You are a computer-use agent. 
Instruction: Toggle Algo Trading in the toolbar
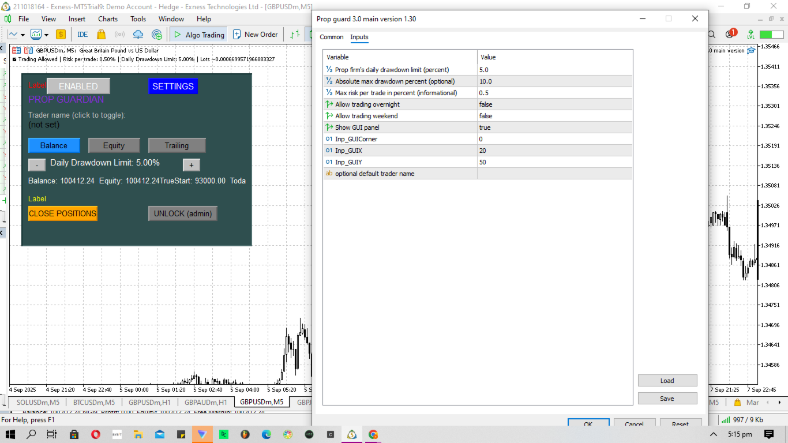[198, 35]
